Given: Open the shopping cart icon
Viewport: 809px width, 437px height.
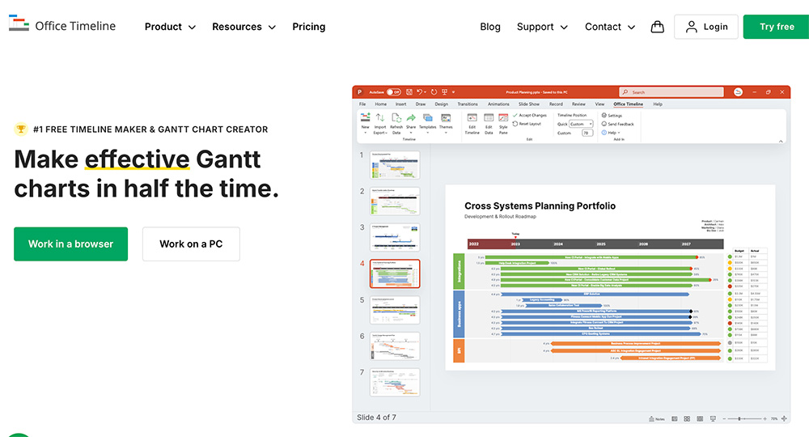Looking at the screenshot, I should [x=657, y=27].
